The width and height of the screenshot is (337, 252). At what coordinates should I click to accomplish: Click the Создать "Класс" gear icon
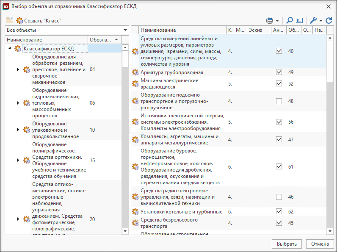[19, 20]
